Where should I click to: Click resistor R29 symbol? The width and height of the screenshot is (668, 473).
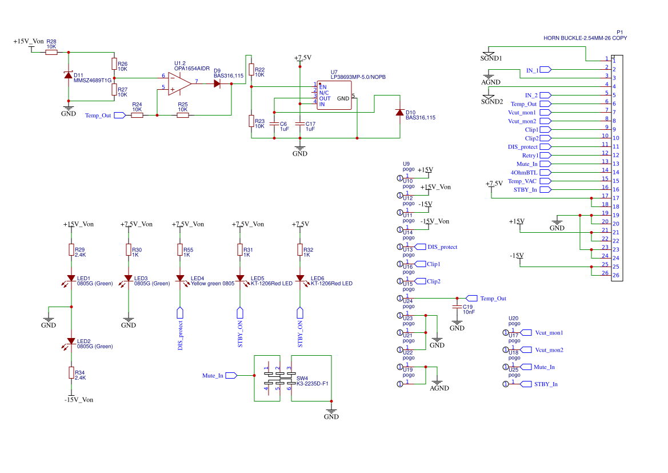(x=71, y=250)
